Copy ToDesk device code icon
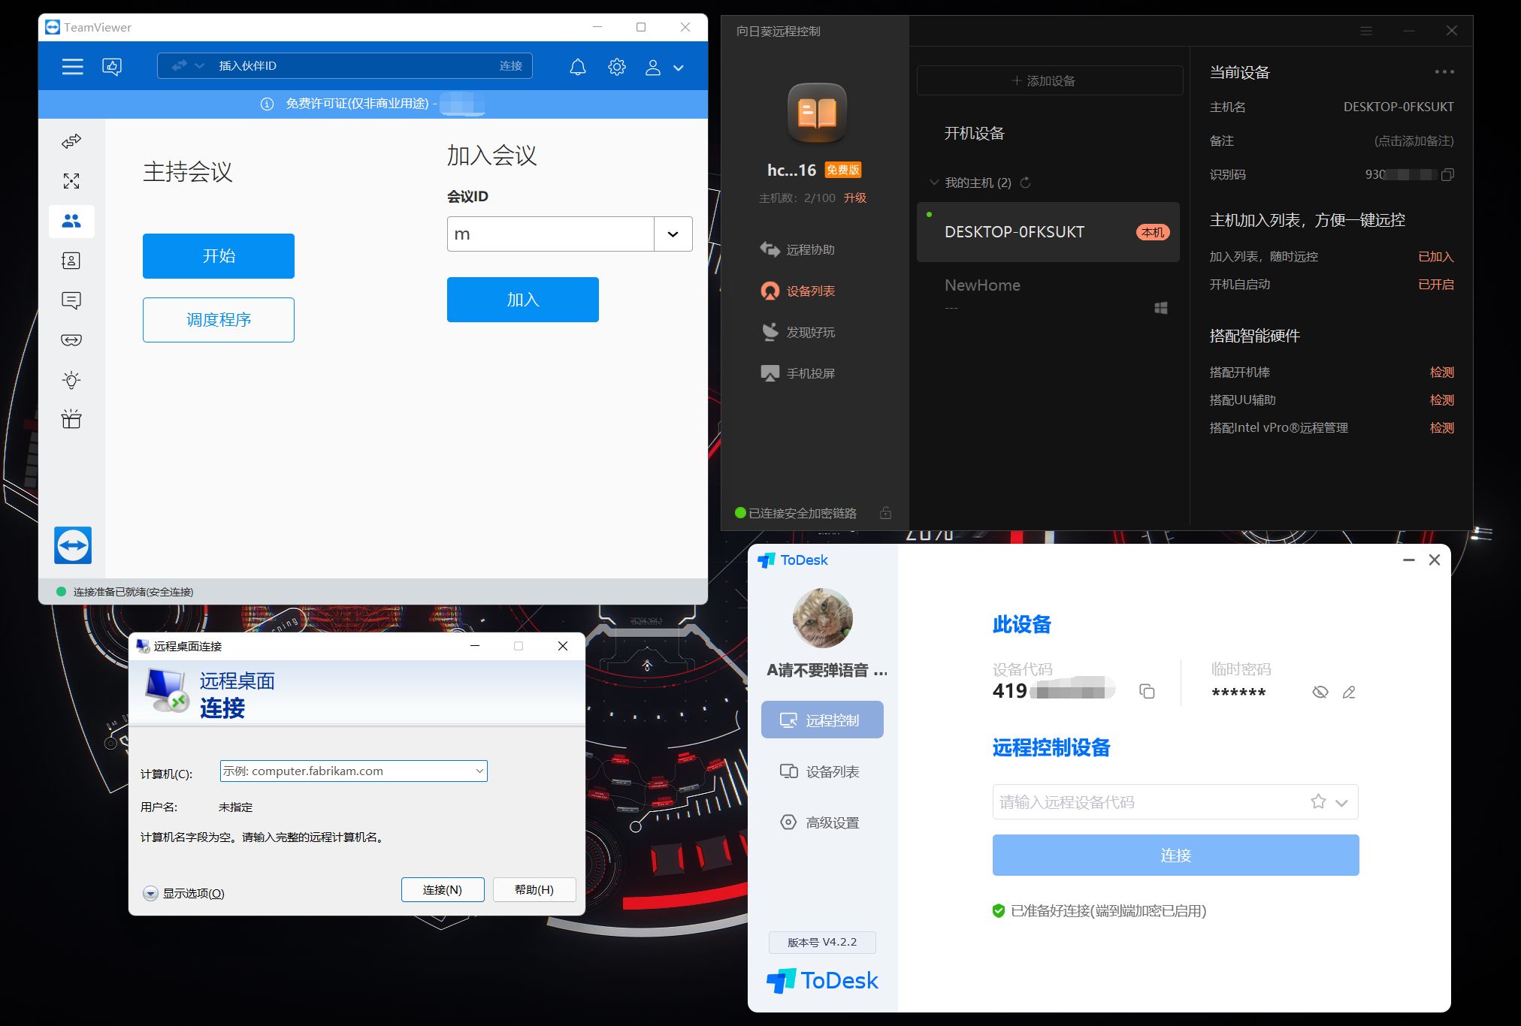Image resolution: width=1521 pixels, height=1026 pixels. 1147,691
